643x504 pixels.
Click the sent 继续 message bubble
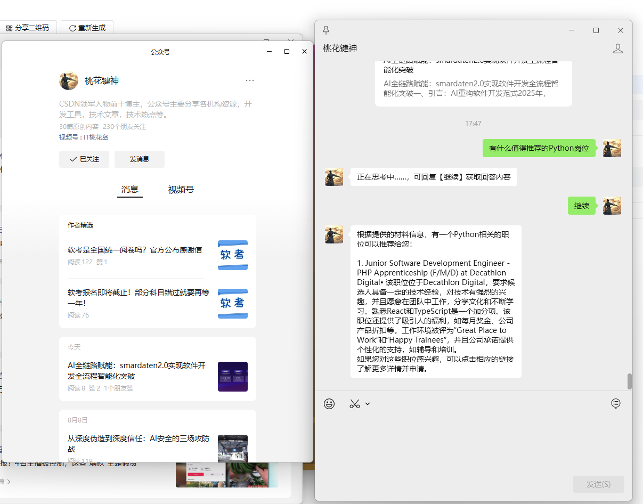pos(582,206)
